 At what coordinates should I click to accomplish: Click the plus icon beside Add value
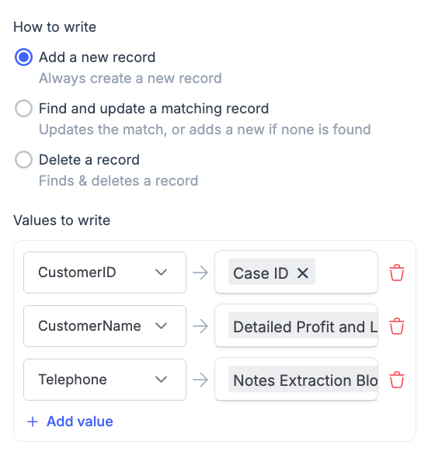[x=33, y=422]
